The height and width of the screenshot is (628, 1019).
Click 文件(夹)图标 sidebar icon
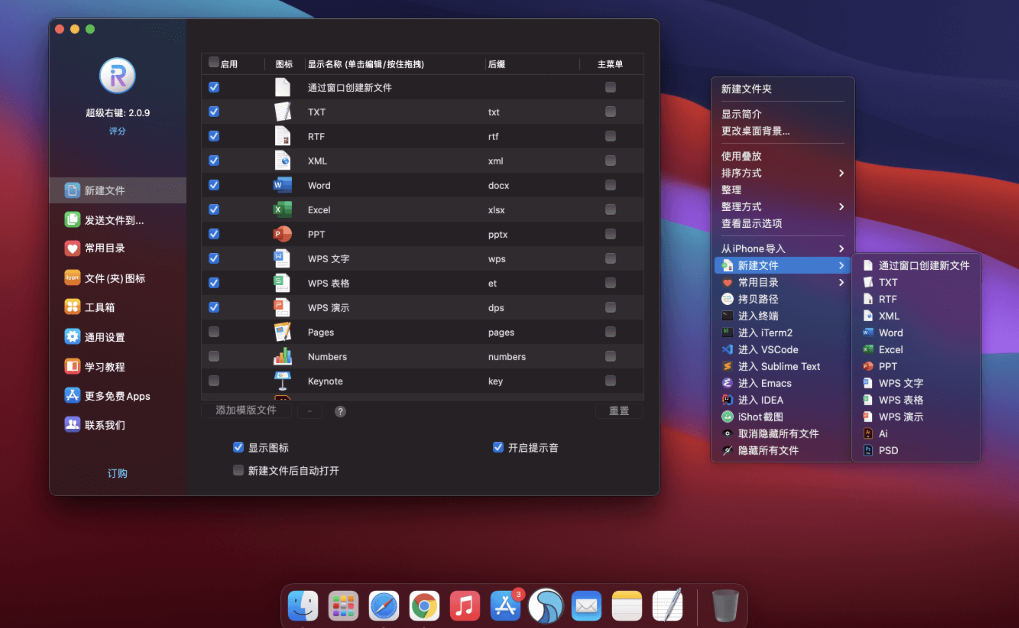coord(72,278)
